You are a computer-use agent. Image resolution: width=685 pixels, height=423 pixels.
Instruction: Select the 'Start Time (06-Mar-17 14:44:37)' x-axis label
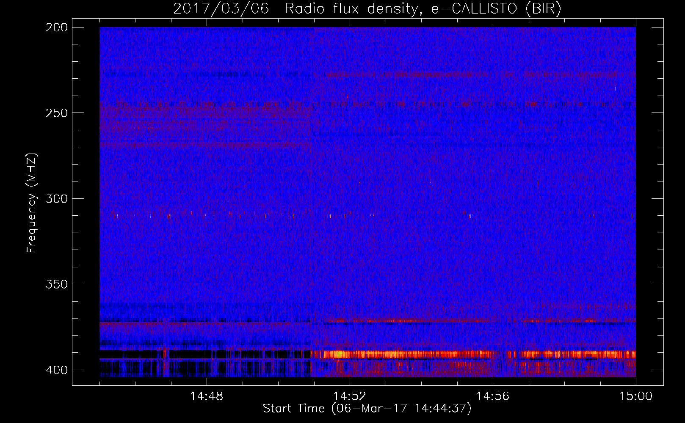pos(367,409)
